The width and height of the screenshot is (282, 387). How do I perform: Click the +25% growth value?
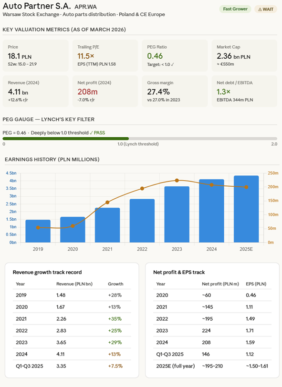pos(115,331)
